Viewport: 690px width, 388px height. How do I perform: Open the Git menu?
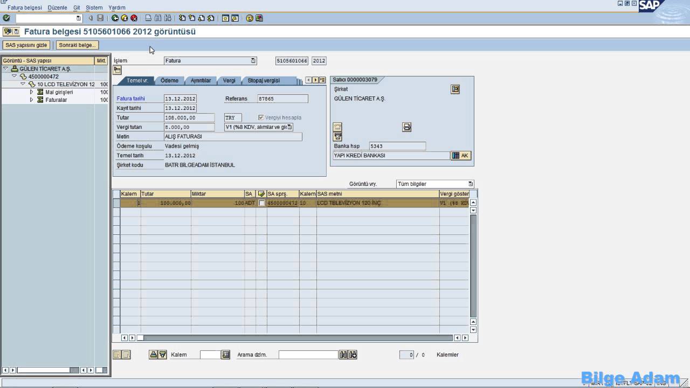coord(77,8)
